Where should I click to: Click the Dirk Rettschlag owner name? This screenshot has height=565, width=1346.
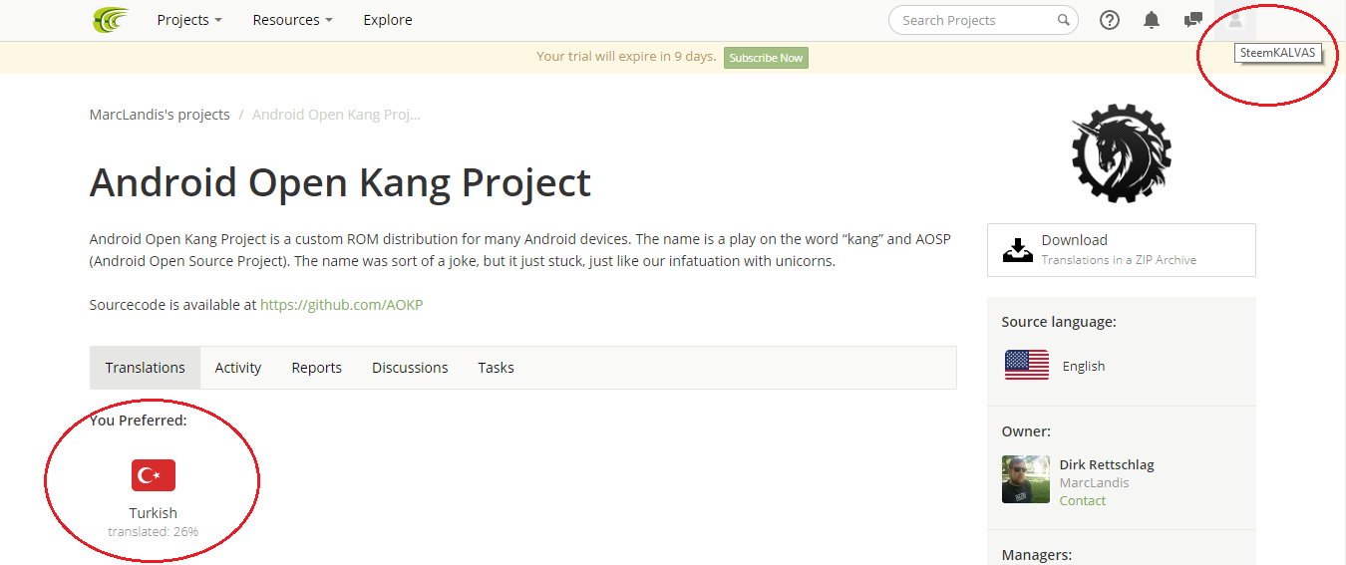(x=1107, y=464)
